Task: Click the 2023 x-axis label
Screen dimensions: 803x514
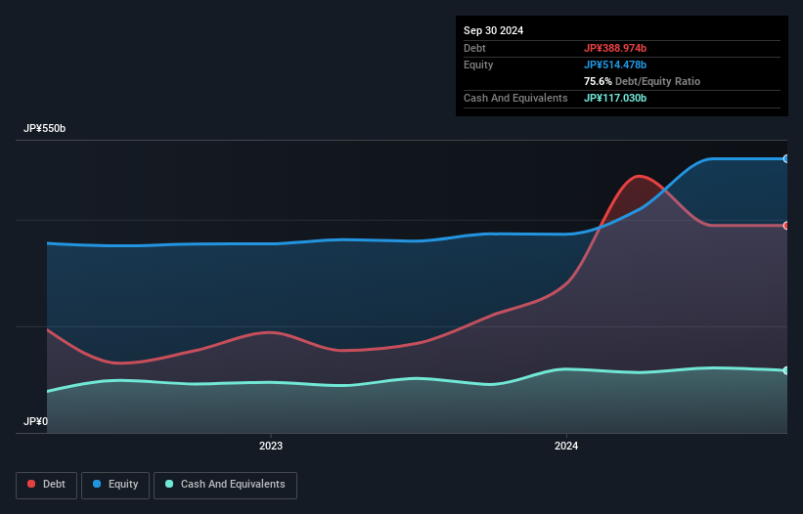Action: tap(271, 446)
